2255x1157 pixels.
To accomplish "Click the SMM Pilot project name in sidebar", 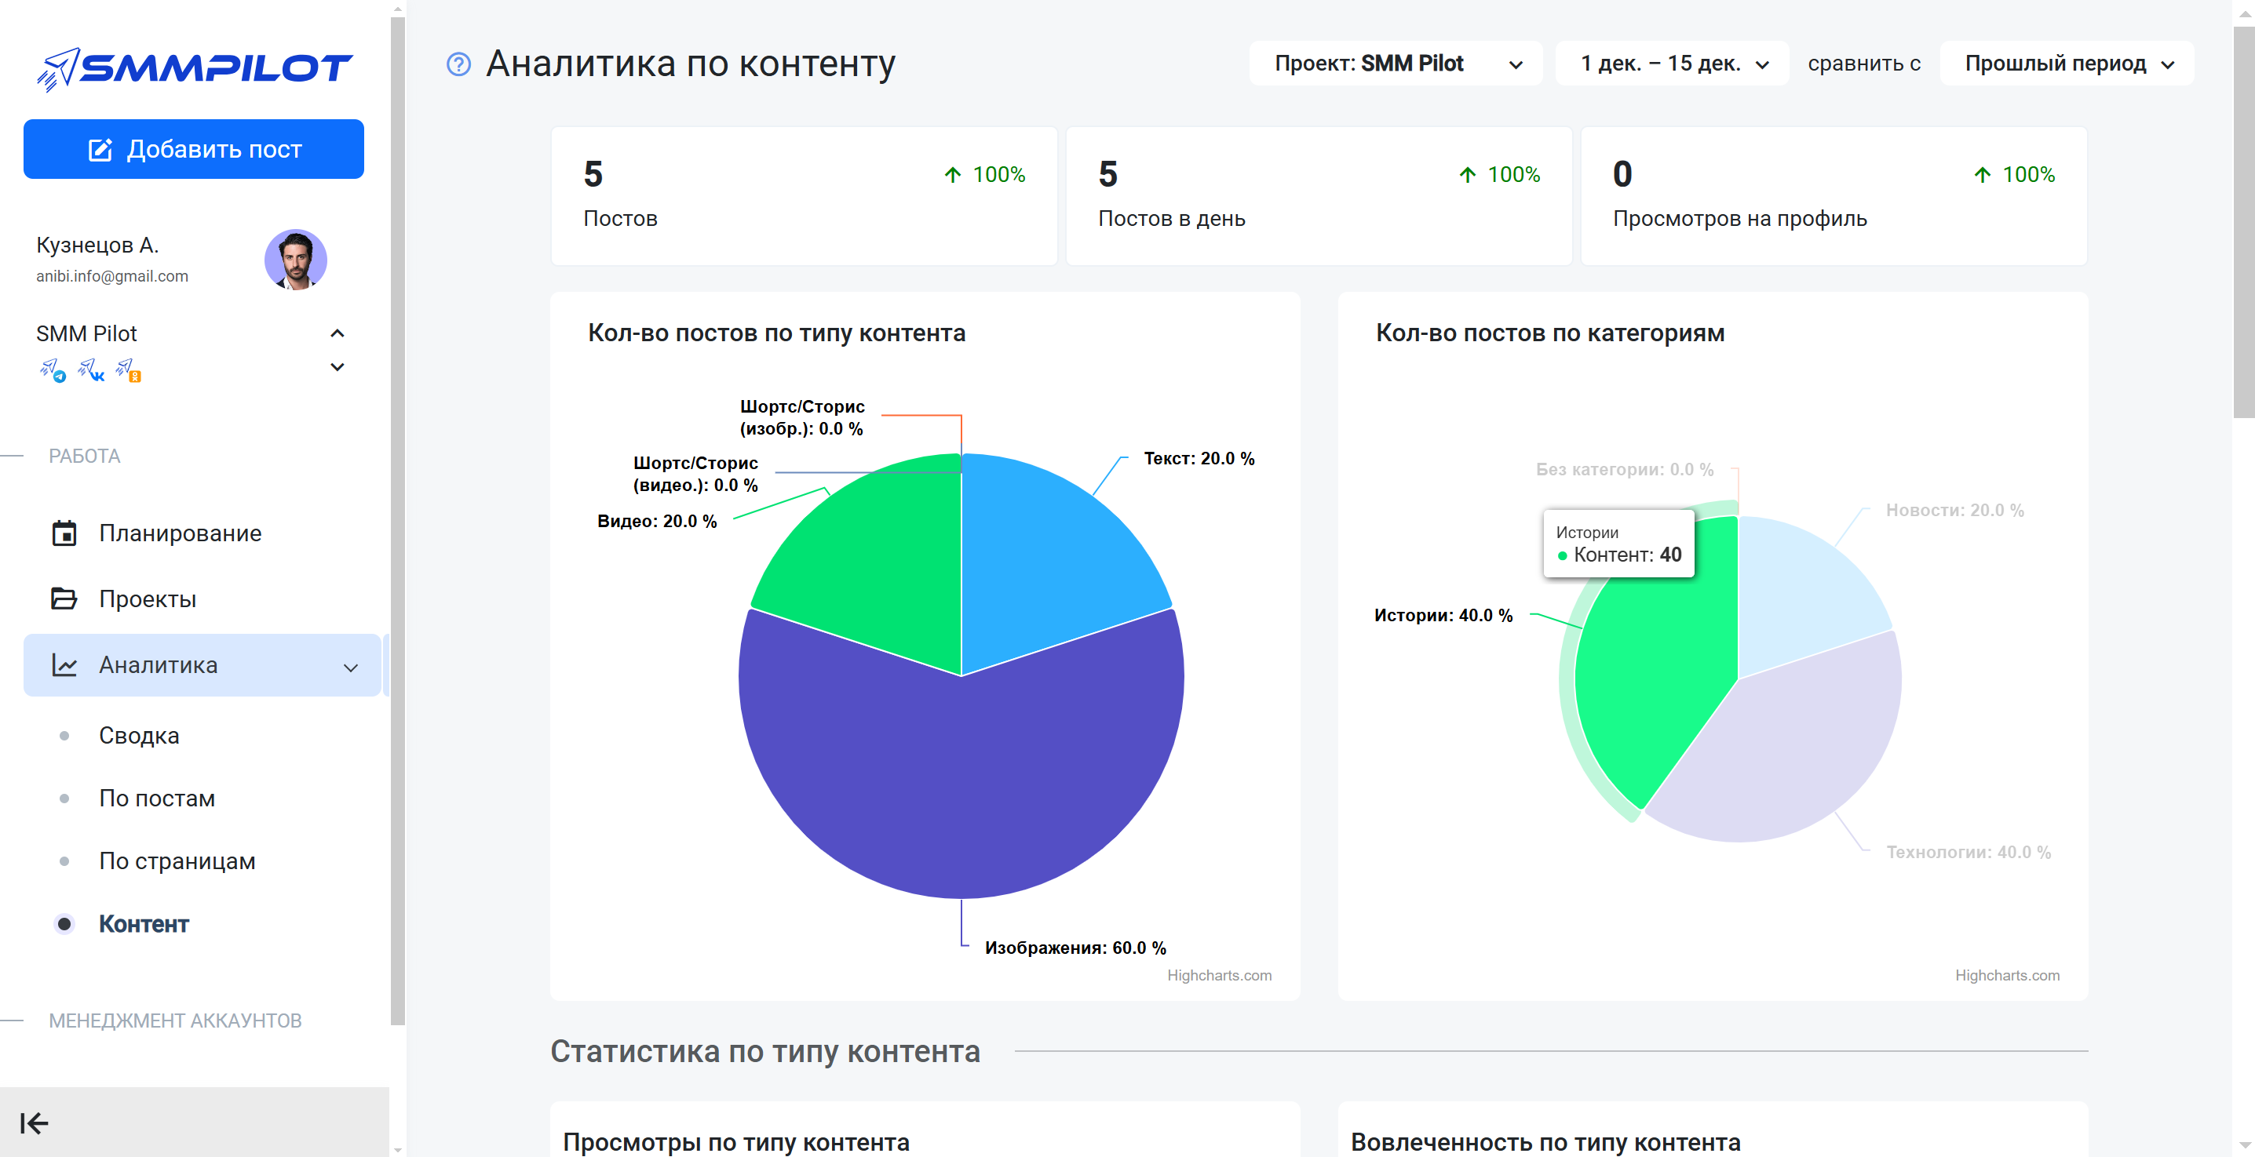I will coord(86,334).
